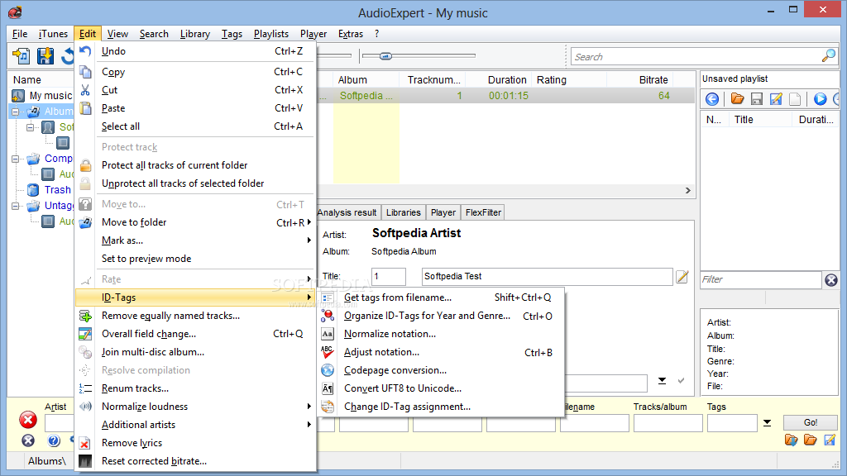
Task: Click the playlist back arrow icon
Action: 712,99
